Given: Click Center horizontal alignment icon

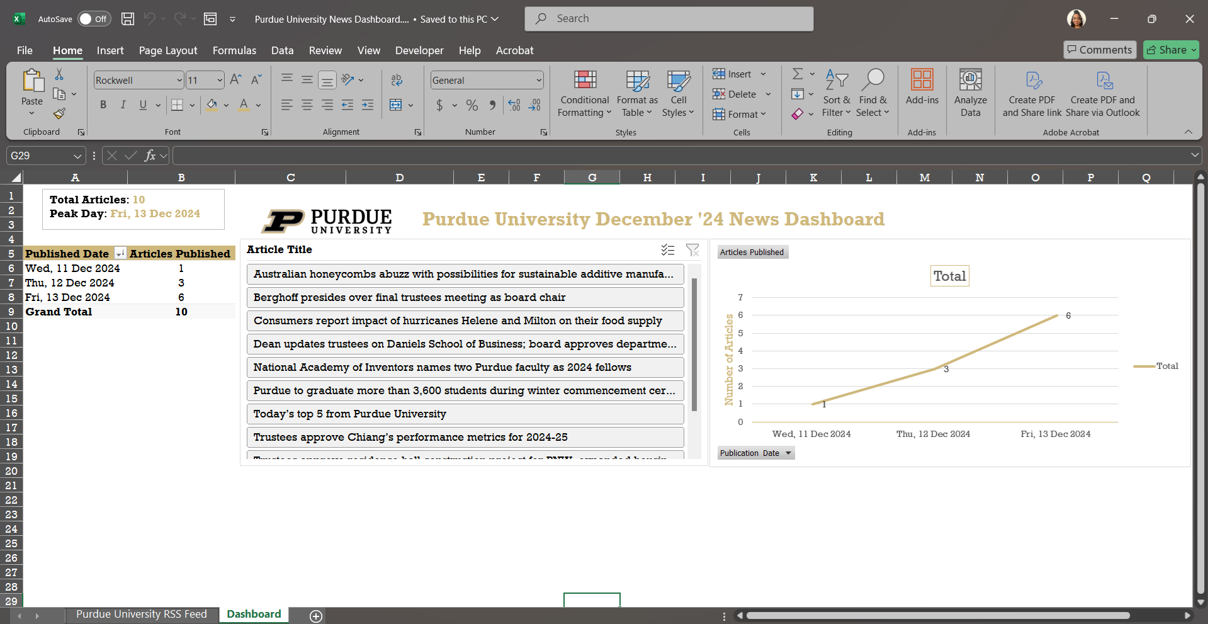Looking at the screenshot, I should [307, 105].
